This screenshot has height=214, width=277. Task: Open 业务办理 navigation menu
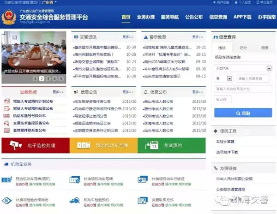coord(146,17)
